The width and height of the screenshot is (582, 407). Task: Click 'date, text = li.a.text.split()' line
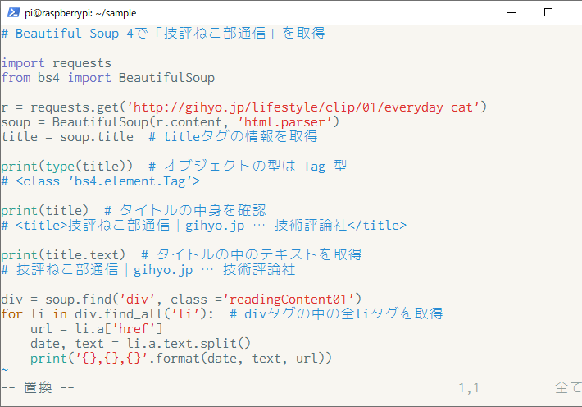click(x=141, y=344)
